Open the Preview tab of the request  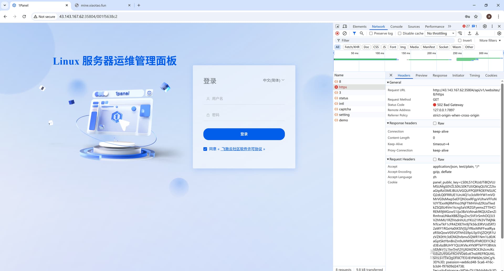(421, 75)
